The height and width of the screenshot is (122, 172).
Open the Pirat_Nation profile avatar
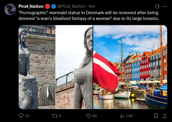point(10,9)
